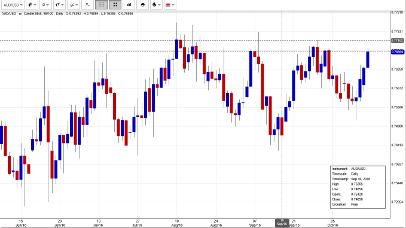Click the 0.72954 price axis label
Image resolution: width=406 pixels, height=228 pixels.
(x=397, y=202)
